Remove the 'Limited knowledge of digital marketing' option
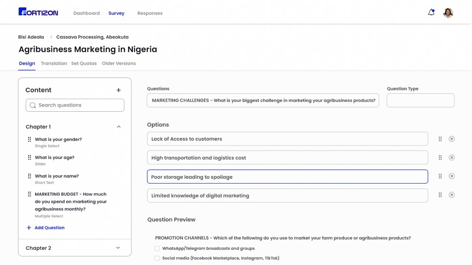 pos(452,195)
